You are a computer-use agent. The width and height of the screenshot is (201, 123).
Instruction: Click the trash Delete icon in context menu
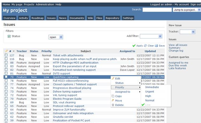[x=113, y=105]
